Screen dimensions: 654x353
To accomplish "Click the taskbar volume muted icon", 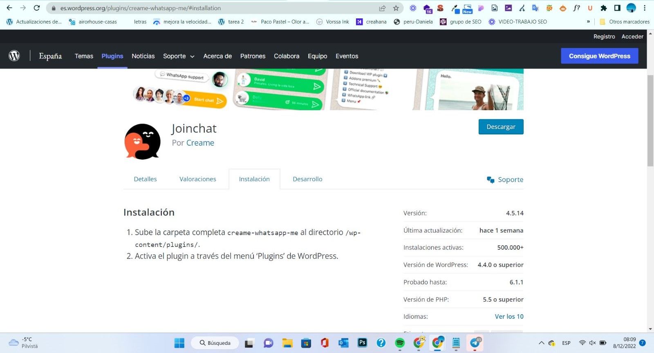I will pos(592,343).
